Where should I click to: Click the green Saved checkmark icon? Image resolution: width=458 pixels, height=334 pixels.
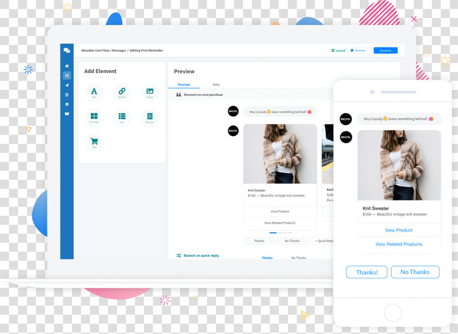click(x=333, y=51)
